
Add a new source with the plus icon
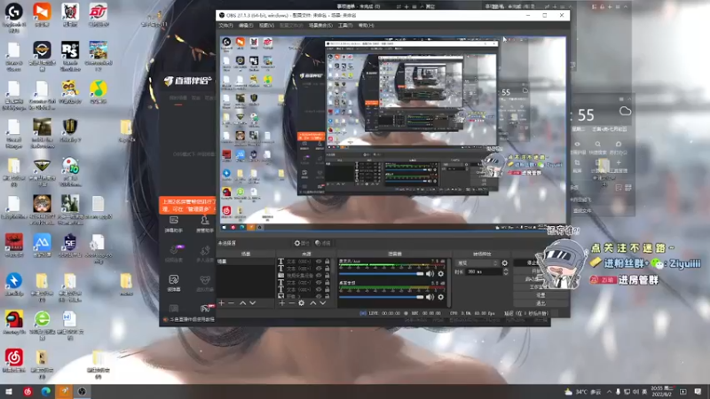282,302
